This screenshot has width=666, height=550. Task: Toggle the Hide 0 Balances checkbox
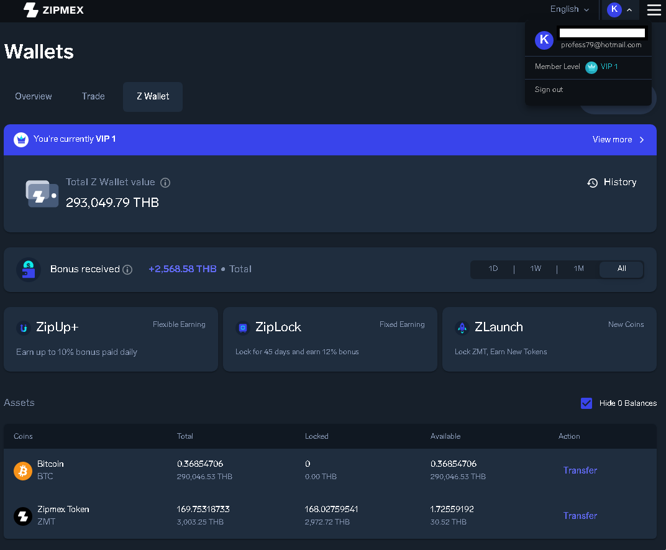586,403
